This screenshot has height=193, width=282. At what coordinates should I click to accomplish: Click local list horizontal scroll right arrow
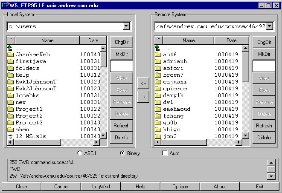pos(96,142)
